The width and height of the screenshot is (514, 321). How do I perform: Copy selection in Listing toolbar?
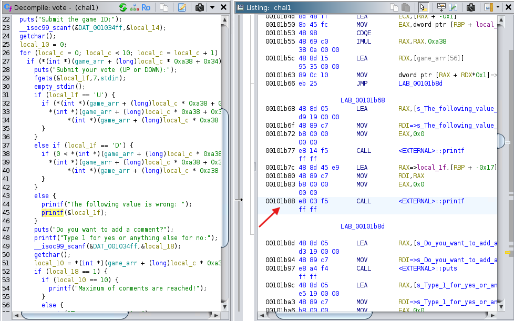click(394, 7)
